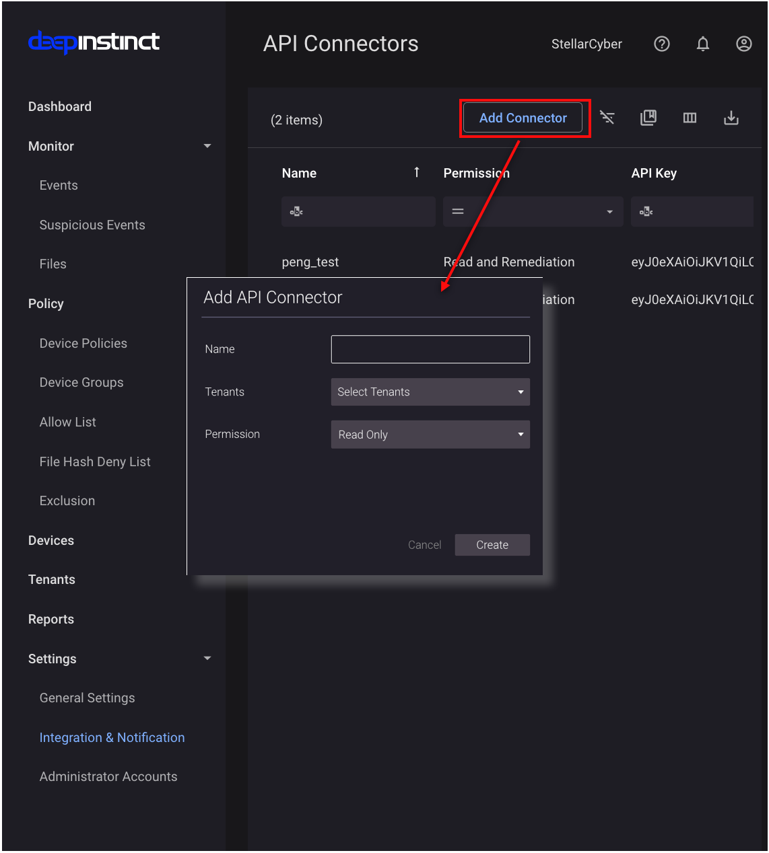The width and height of the screenshot is (769, 853).
Task: Collapse the Monitor menu section
Action: click(207, 146)
